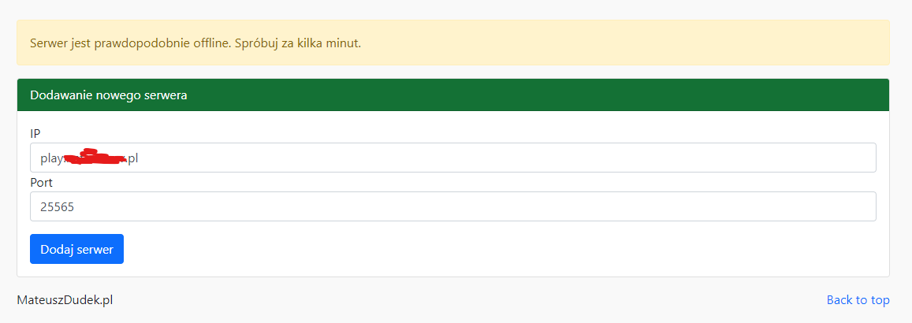Click the IP field label
The height and width of the screenshot is (323, 912).
coord(35,134)
